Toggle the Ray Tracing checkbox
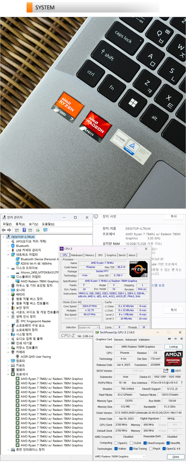186x462 pixels. (x=131, y=449)
